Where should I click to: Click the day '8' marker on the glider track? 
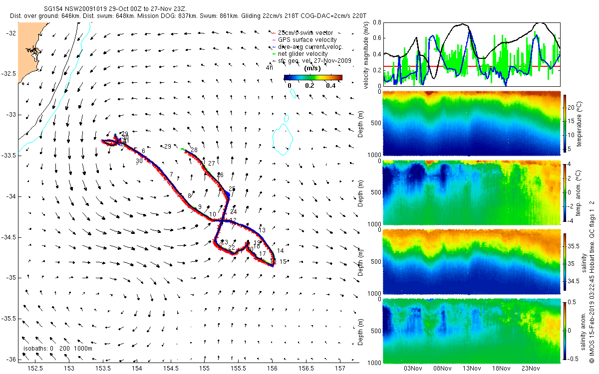(189, 196)
